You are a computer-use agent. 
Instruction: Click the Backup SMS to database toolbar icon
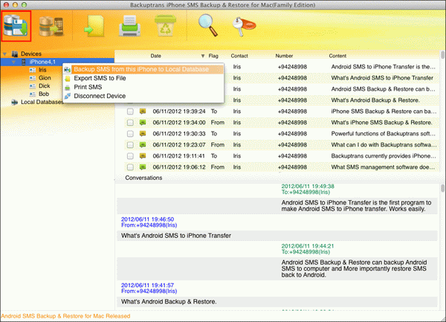16,26
